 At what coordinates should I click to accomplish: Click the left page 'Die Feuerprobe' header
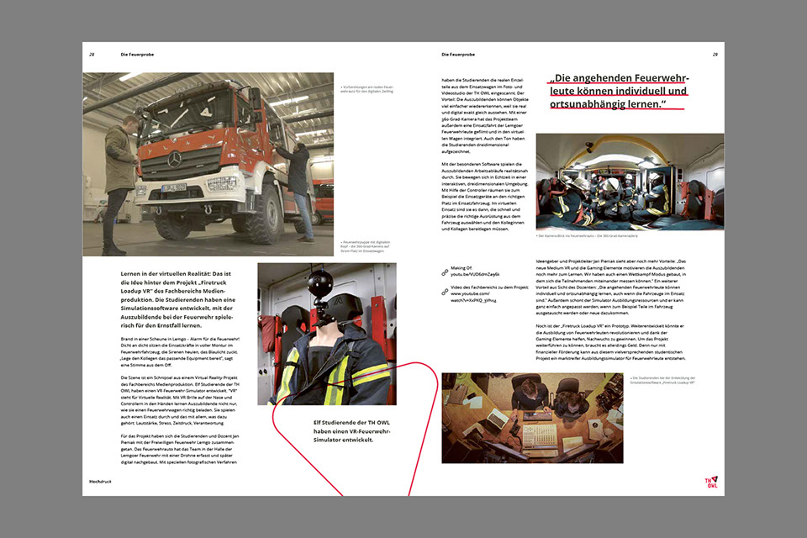pyautogui.click(x=138, y=55)
